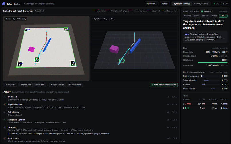Click the REALITY.EXE logo icon

tap(4, 4)
